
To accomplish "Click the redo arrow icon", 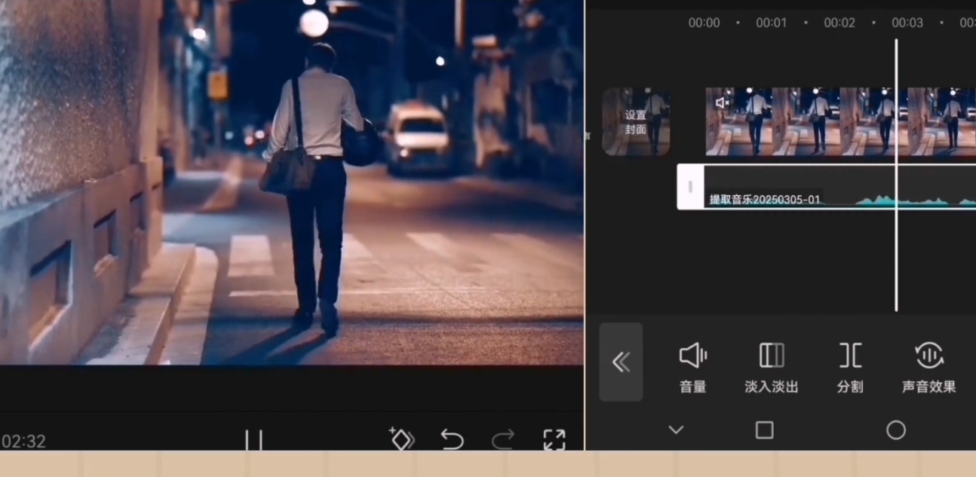I will tap(503, 439).
